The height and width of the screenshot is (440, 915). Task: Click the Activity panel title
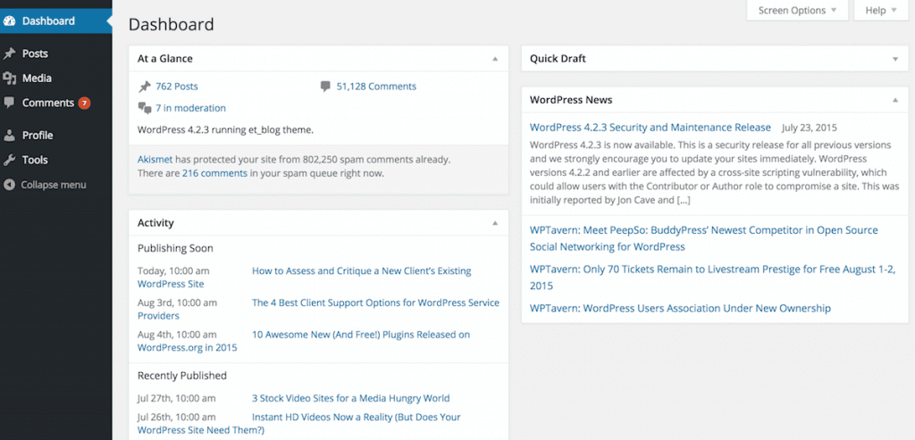point(155,223)
